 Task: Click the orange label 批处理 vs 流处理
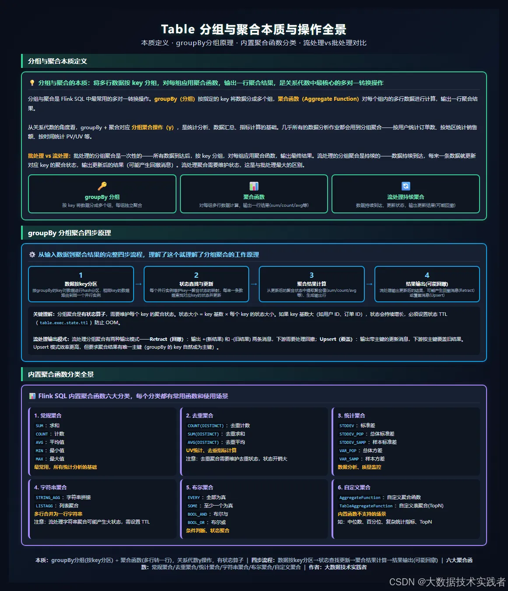point(49,156)
